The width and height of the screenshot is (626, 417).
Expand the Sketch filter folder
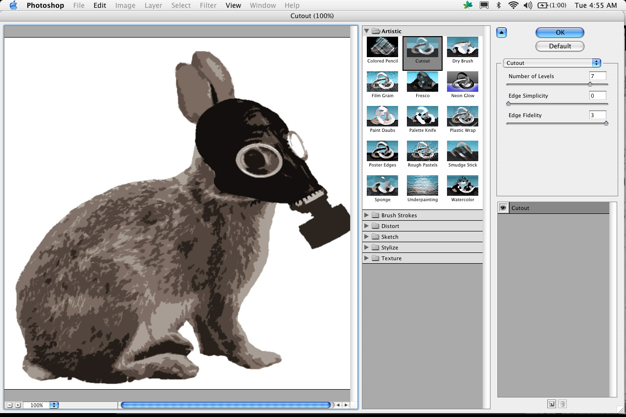pos(366,237)
